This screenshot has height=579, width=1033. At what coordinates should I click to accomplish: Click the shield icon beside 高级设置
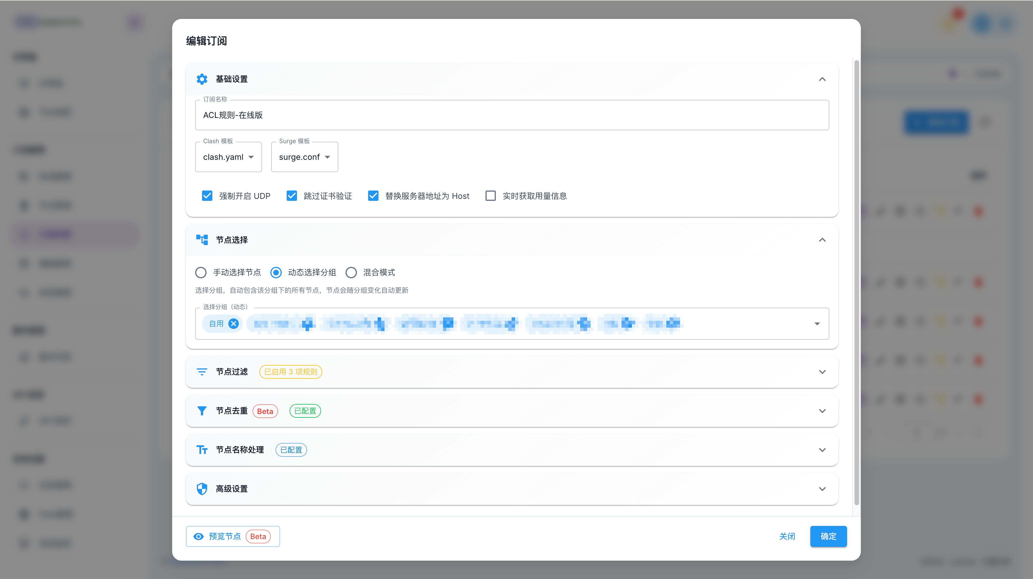(x=202, y=489)
